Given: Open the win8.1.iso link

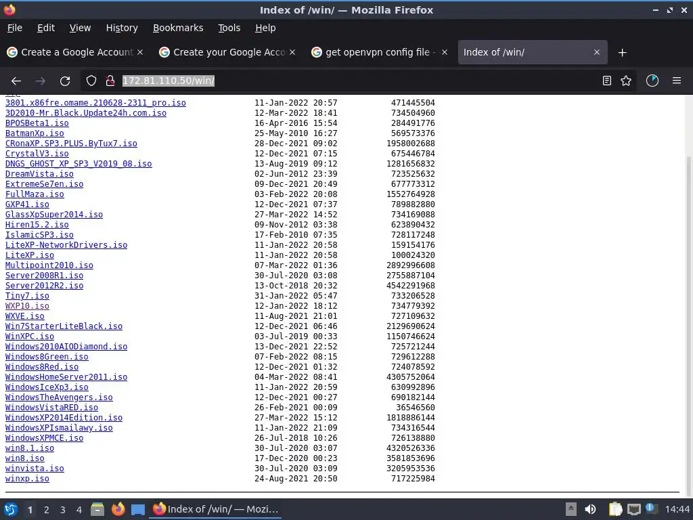Looking at the screenshot, I should [30, 448].
